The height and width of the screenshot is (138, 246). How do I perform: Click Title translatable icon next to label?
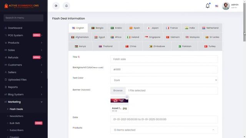[79, 57]
